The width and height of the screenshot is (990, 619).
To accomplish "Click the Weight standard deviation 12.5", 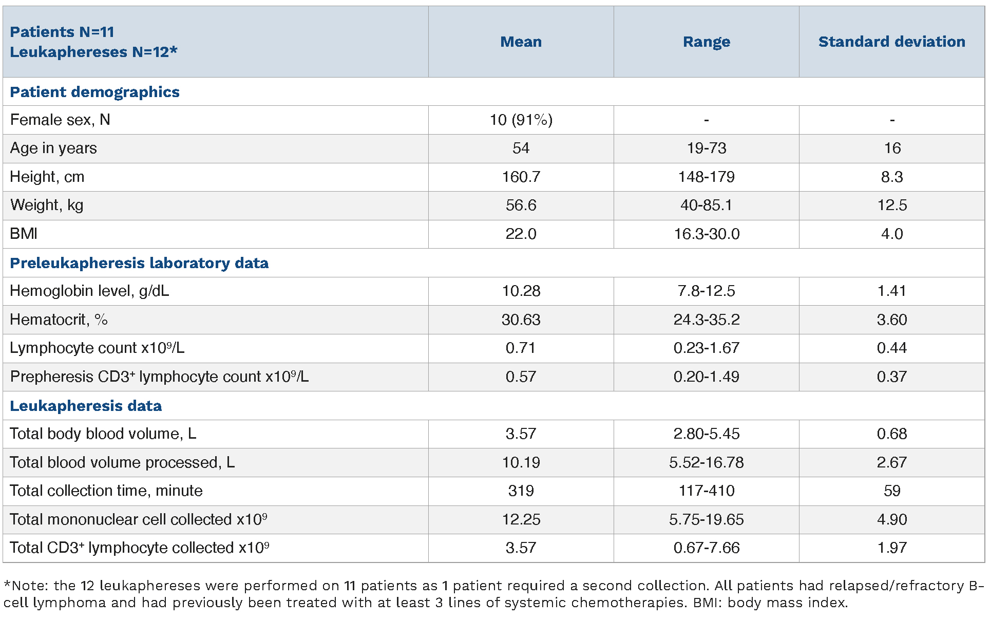I will coord(892,205).
